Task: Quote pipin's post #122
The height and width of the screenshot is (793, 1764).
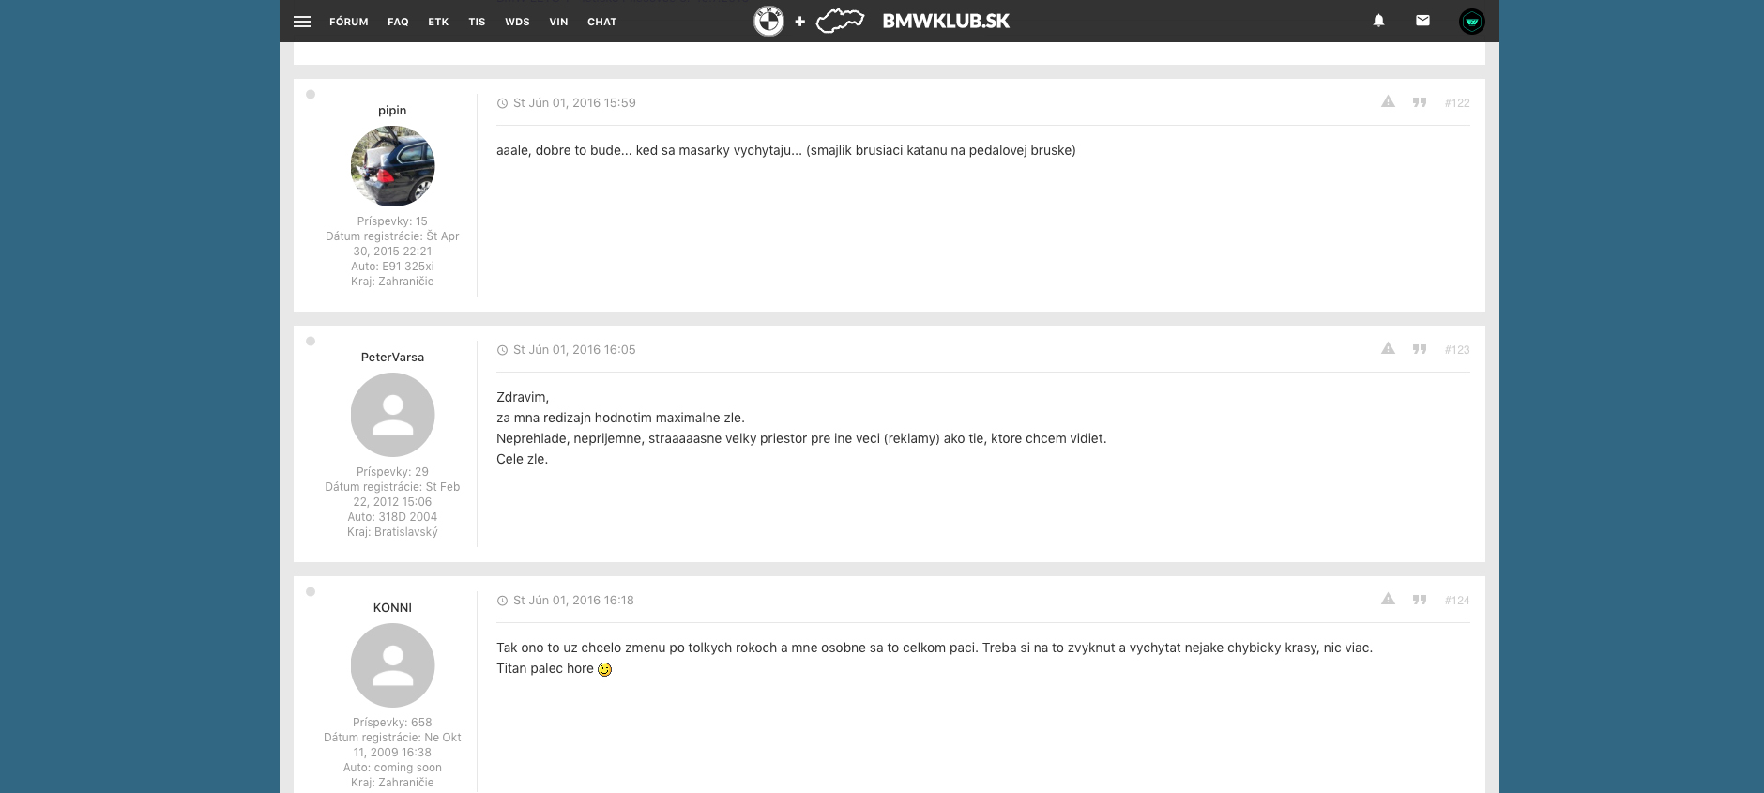Action: [x=1420, y=102]
